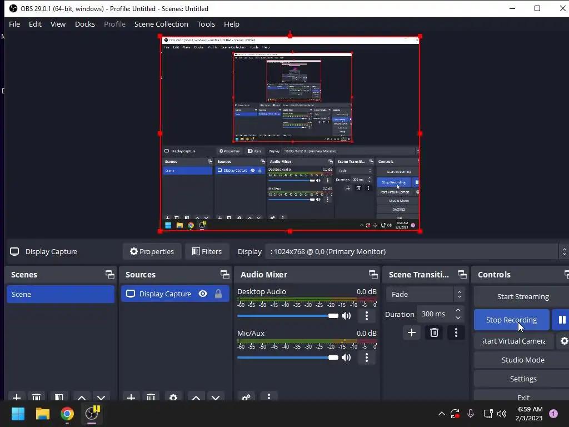The image size is (569, 427).
Task: Click microphone icon in system tray
Action: [x=470, y=414]
